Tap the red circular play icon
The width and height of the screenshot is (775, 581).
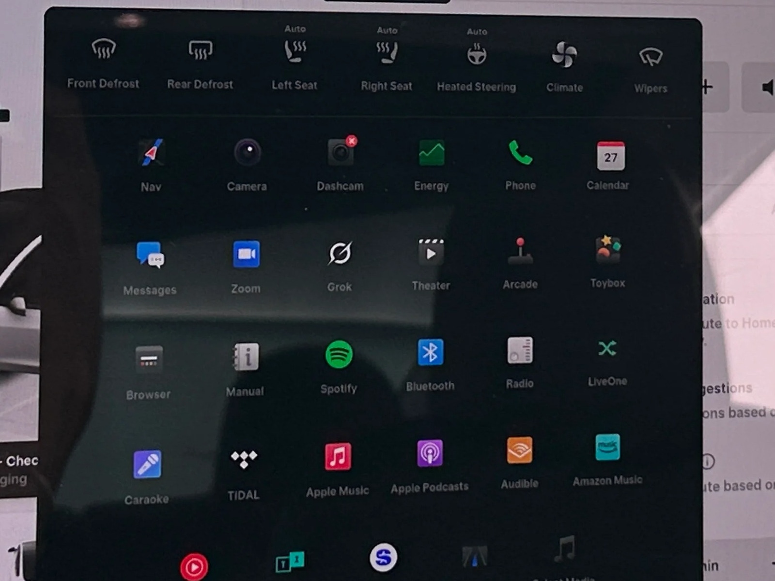point(194,567)
